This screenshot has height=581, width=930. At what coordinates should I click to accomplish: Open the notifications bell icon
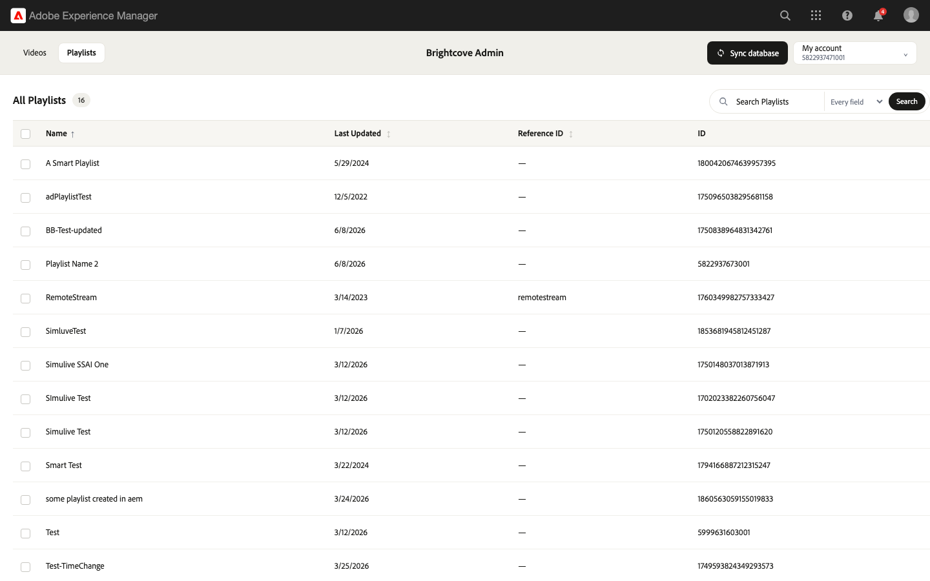click(x=878, y=15)
